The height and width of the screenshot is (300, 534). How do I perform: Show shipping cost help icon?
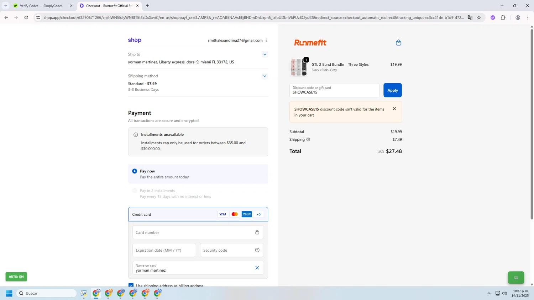(308, 140)
